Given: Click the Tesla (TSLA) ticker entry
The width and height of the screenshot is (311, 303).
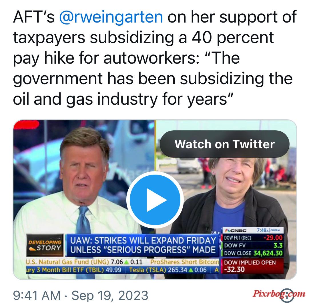Looking at the screenshot, I should coord(168,270).
